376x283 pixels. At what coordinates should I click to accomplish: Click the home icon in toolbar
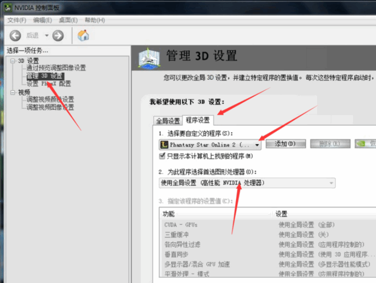(x=83, y=35)
